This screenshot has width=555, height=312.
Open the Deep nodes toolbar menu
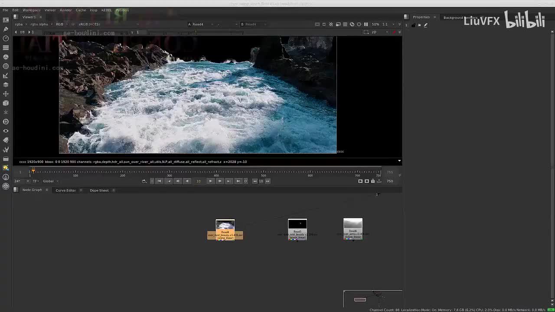point(6,122)
